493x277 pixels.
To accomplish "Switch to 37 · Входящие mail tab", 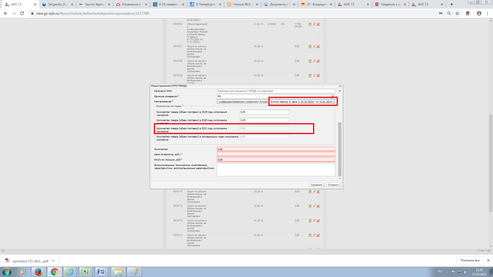I will click(317, 4).
